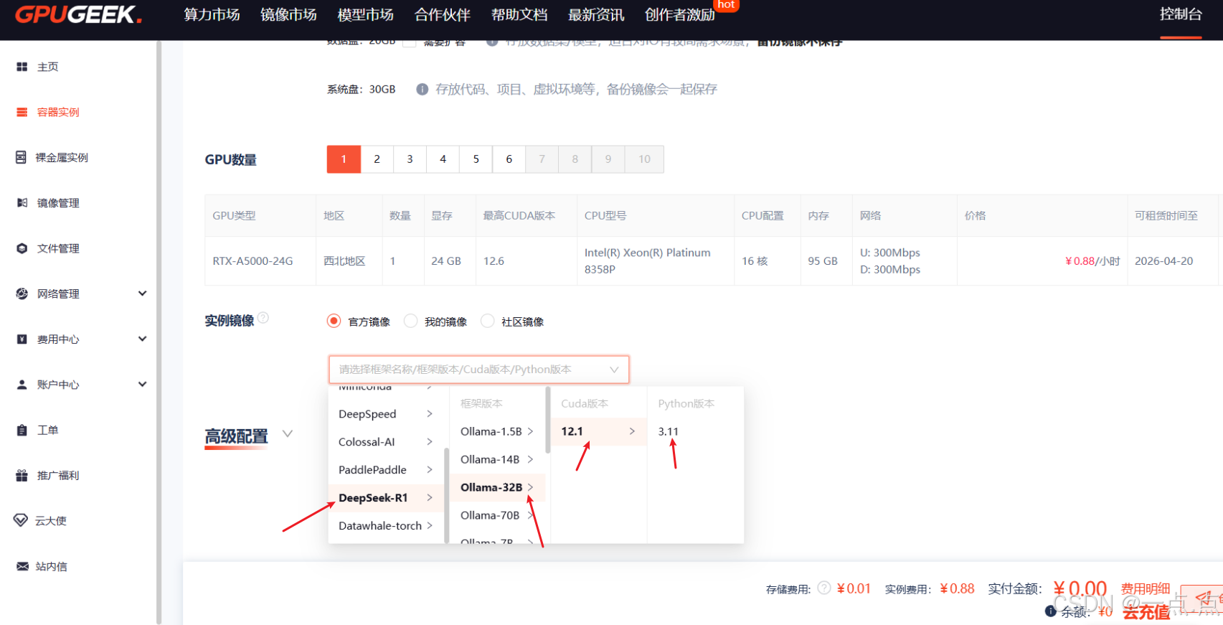The height and width of the screenshot is (625, 1223).
Task: Choose Ollama-70B framework version
Action: pyautogui.click(x=497, y=515)
